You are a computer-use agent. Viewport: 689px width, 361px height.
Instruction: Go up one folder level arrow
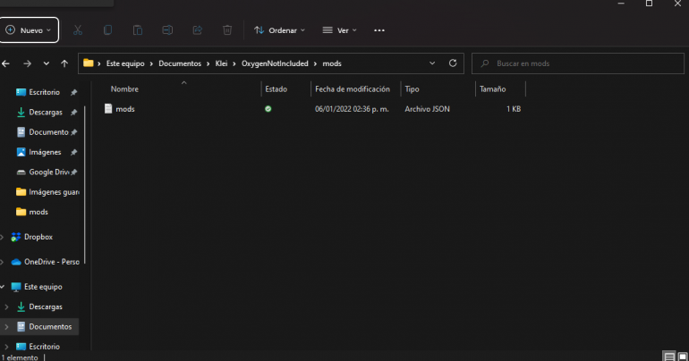click(x=64, y=63)
